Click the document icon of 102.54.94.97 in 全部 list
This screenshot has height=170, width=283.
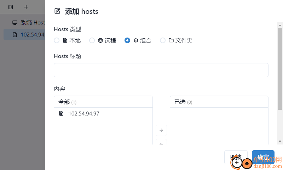click(x=61, y=113)
